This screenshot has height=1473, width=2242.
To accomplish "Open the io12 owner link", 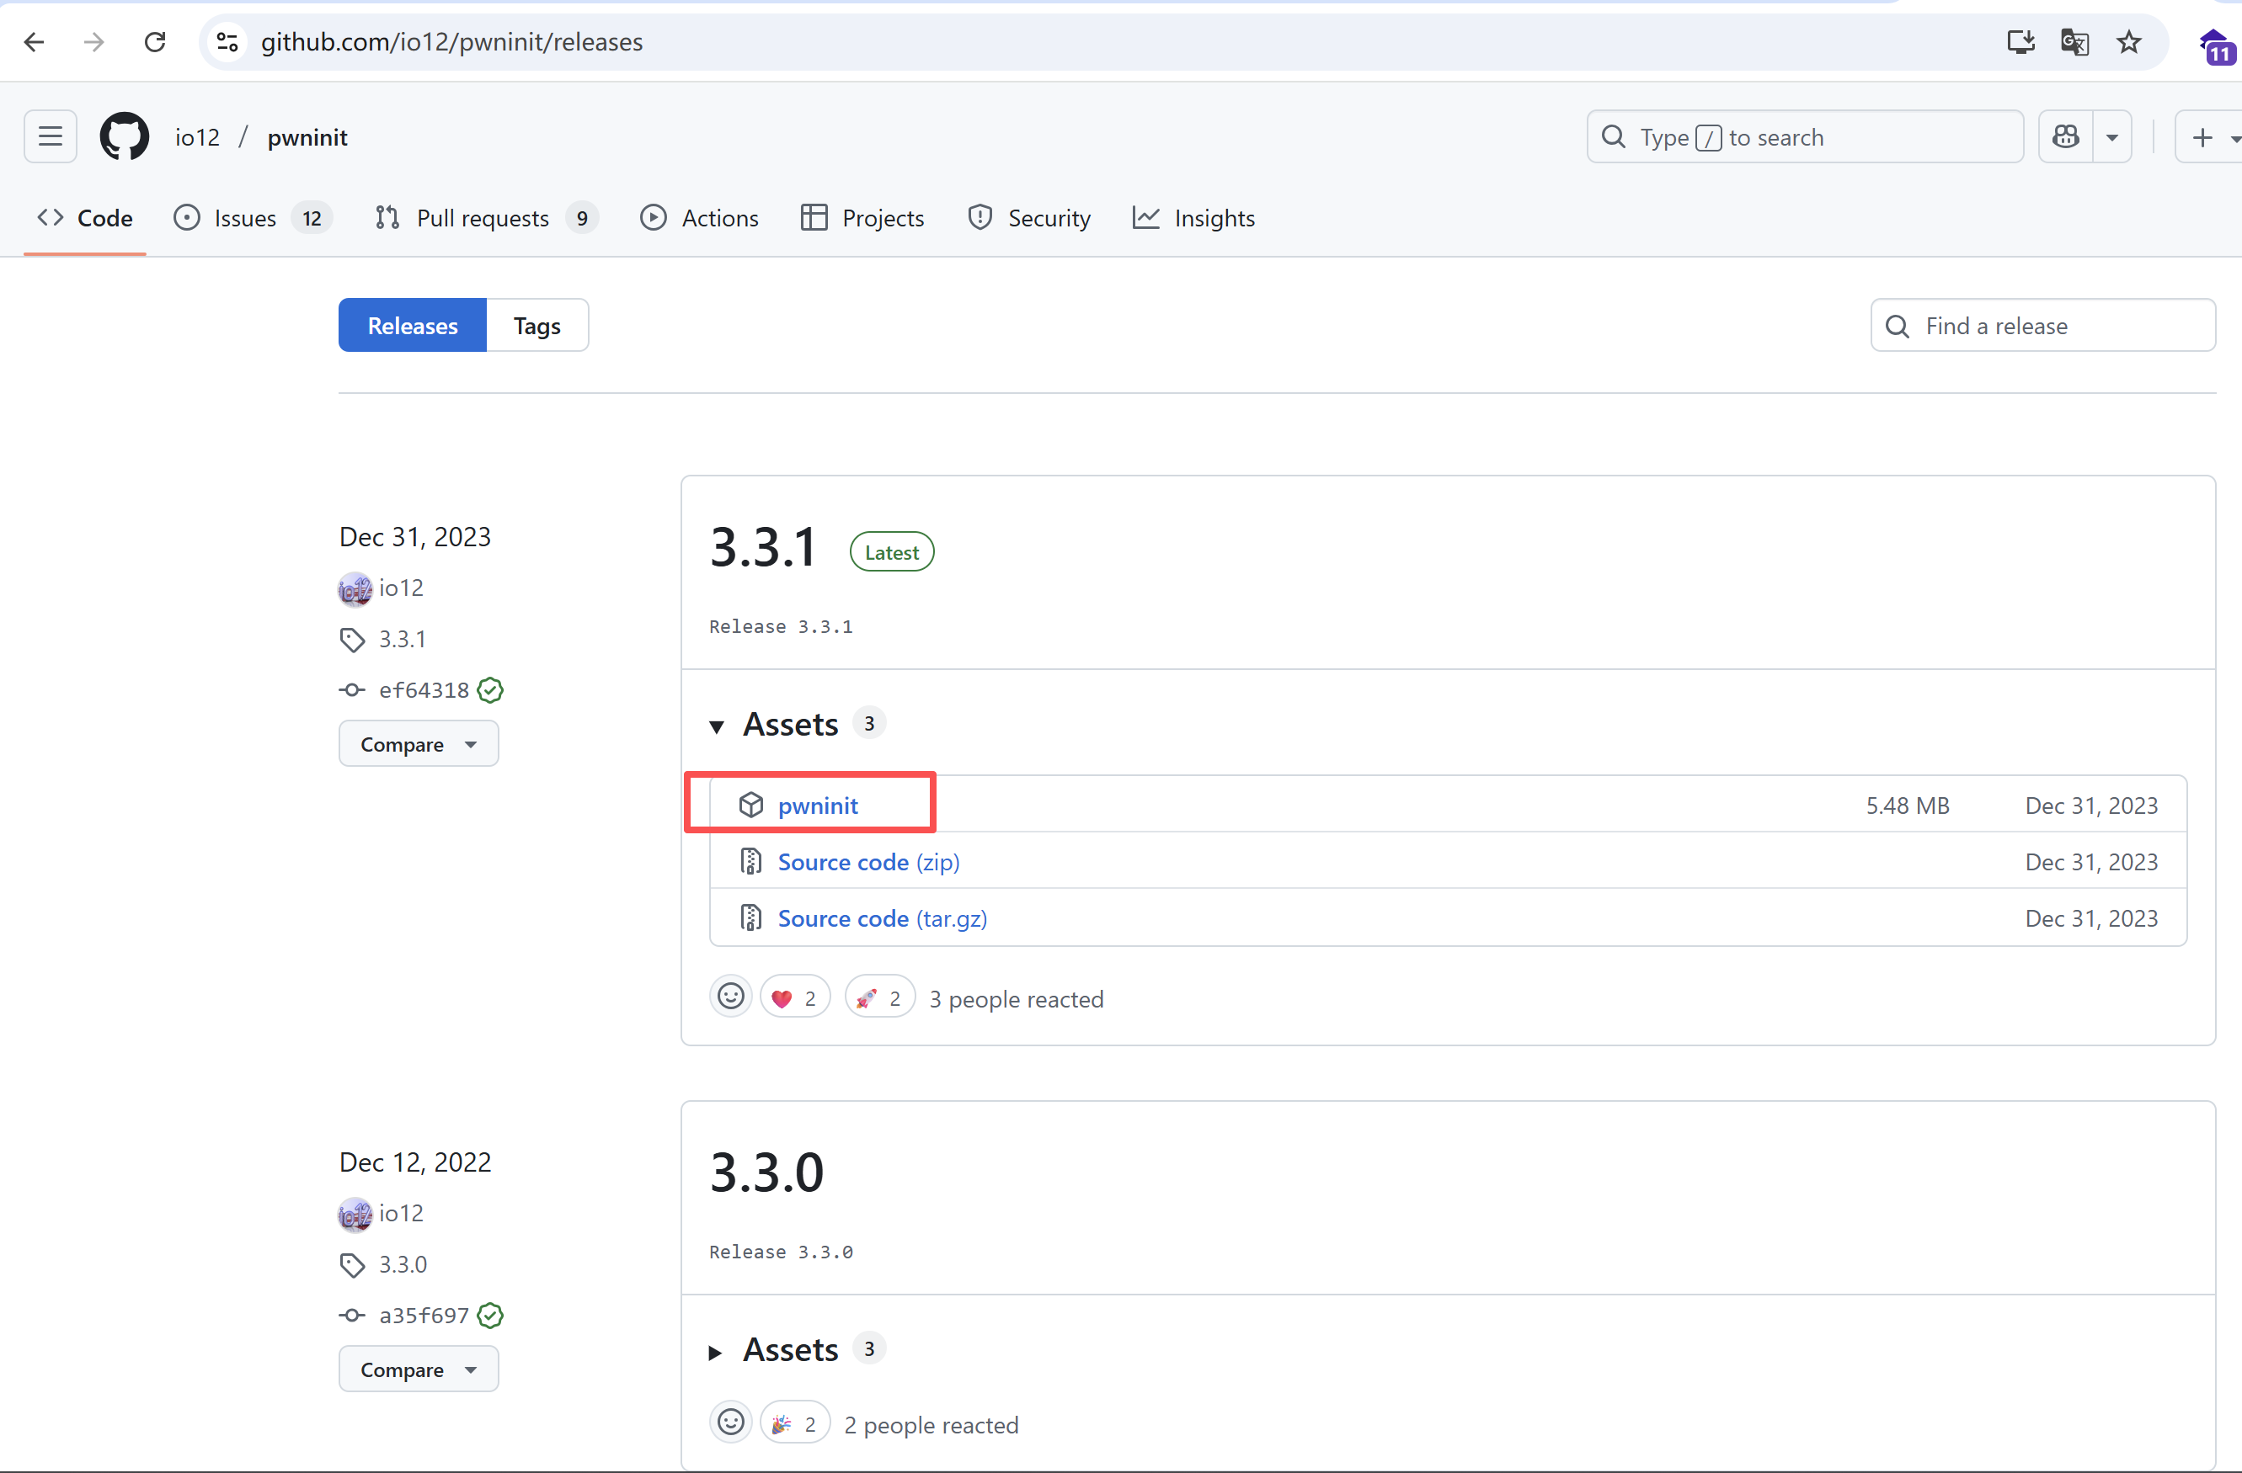I will (198, 137).
